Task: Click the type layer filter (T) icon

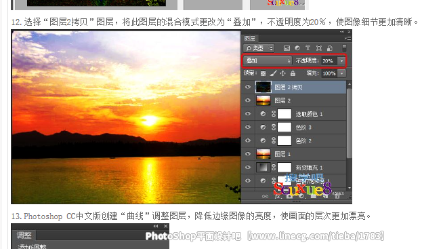Action: coord(308,48)
